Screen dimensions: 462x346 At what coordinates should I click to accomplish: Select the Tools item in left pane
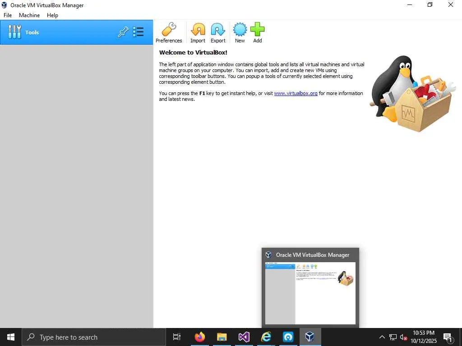[76, 32]
